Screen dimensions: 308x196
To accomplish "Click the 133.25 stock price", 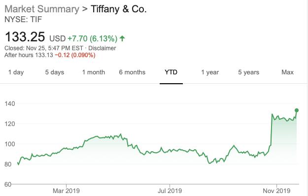I will [25, 37].
